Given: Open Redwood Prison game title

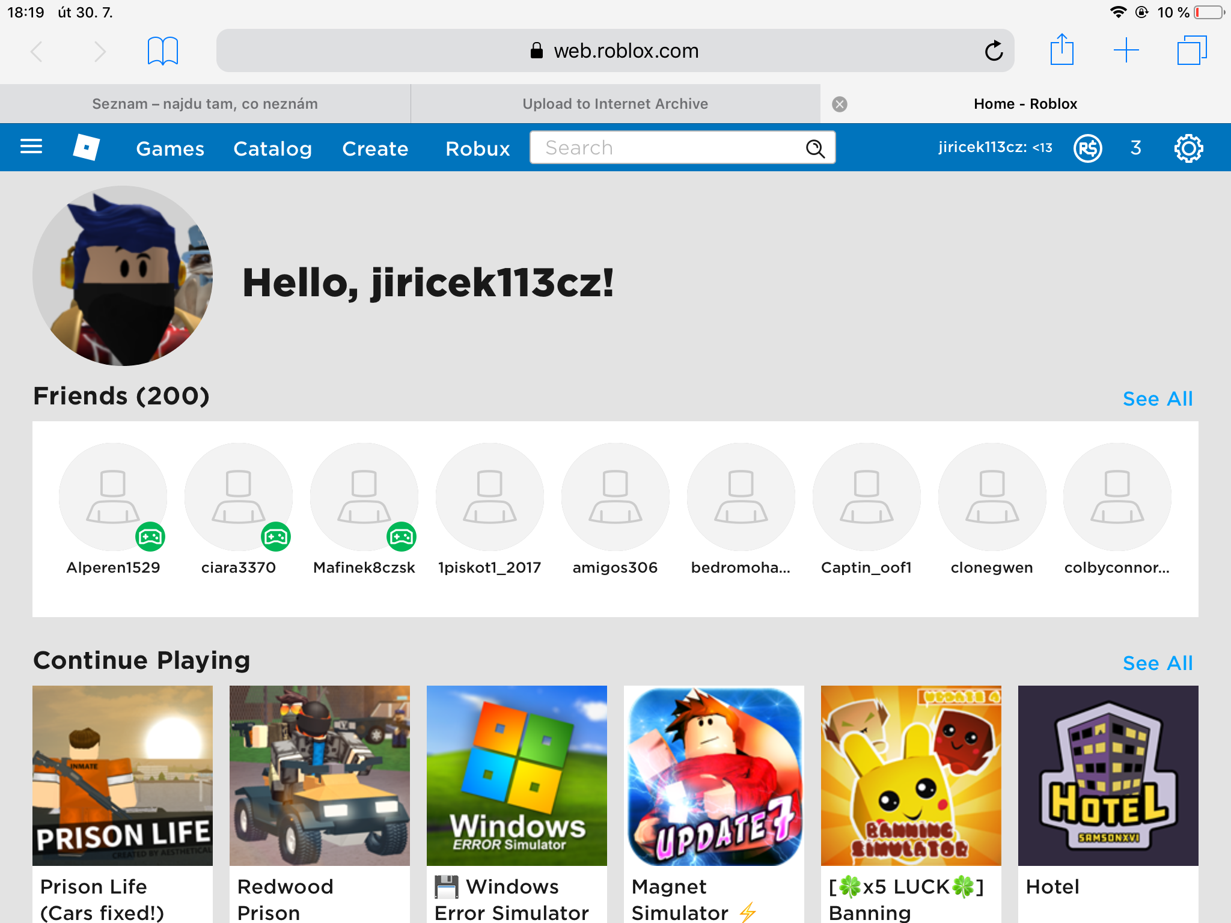Looking at the screenshot, I should click(286, 900).
